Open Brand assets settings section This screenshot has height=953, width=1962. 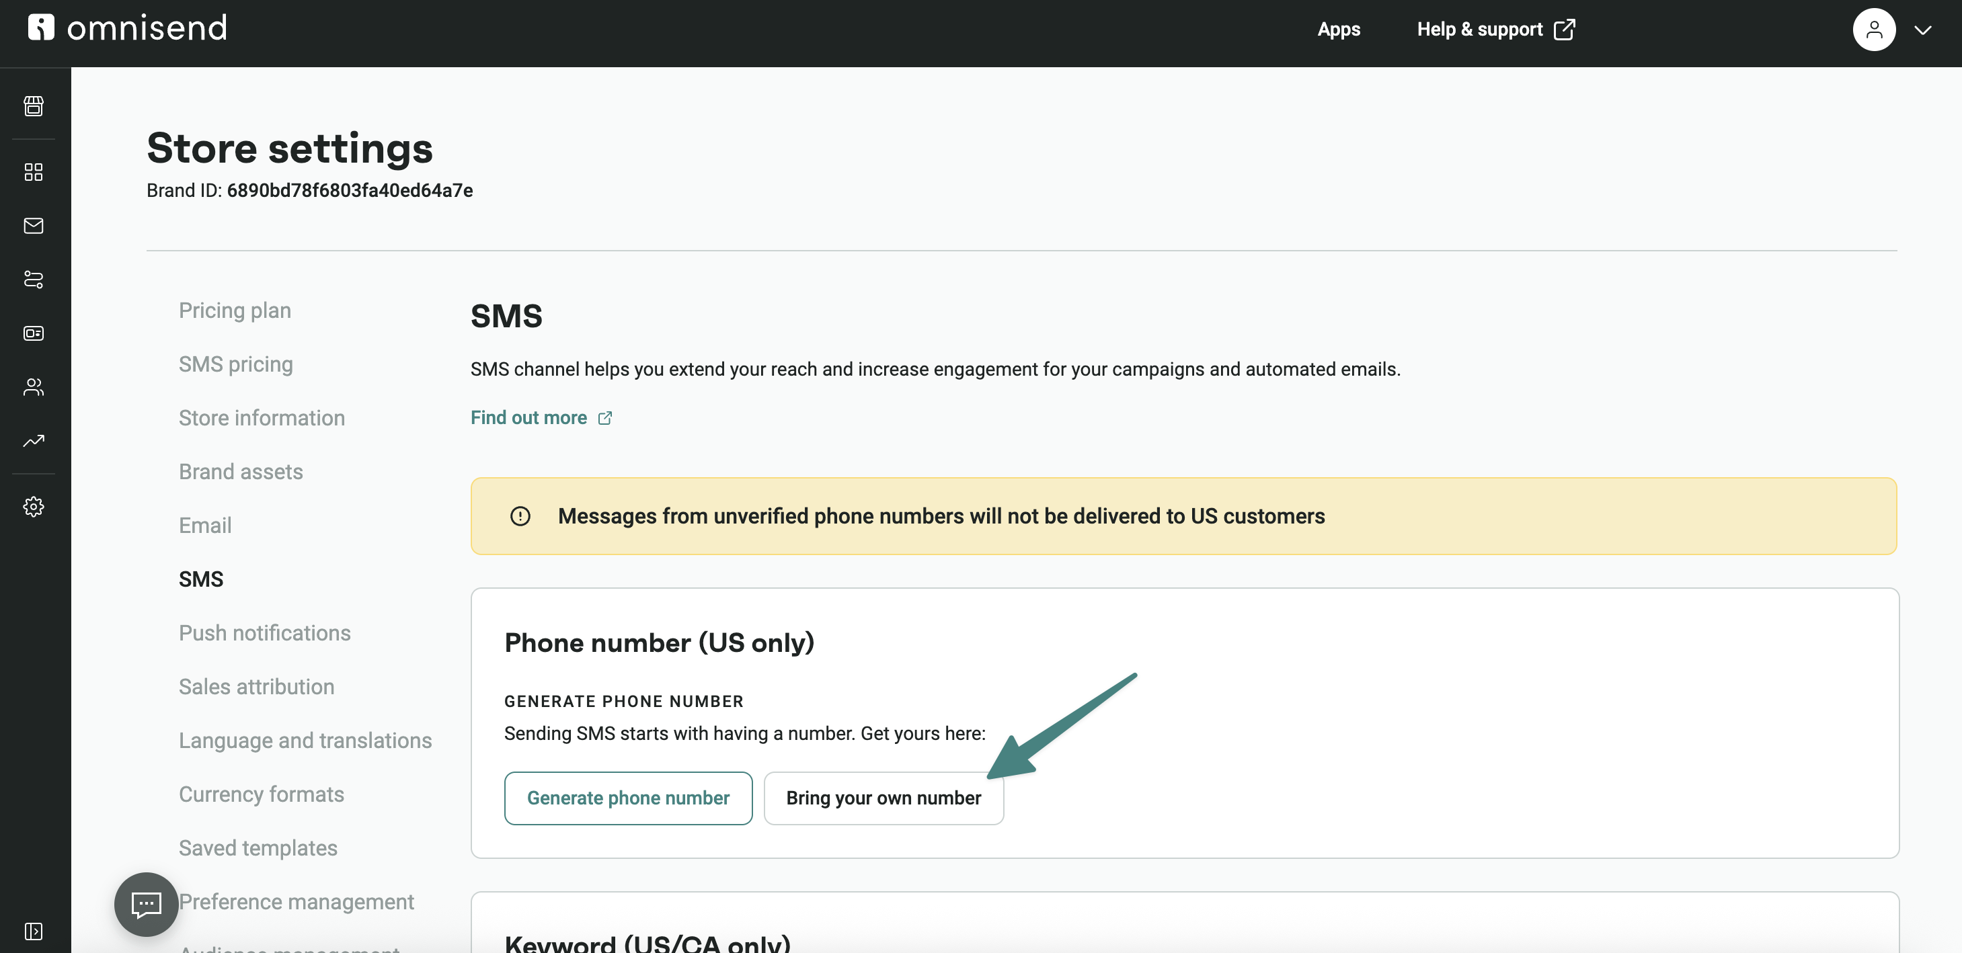pos(241,472)
